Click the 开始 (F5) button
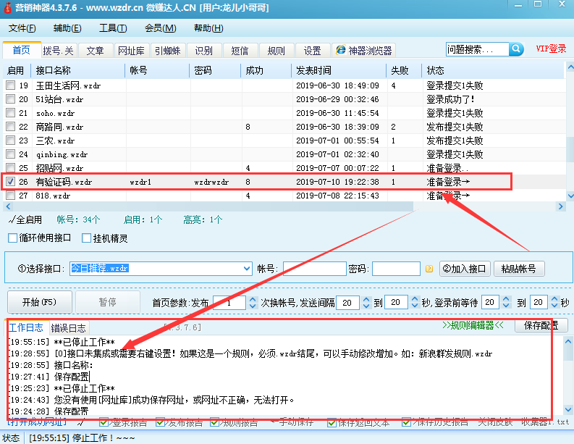The height and width of the screenshot is (444, 574). pos(40,302)
